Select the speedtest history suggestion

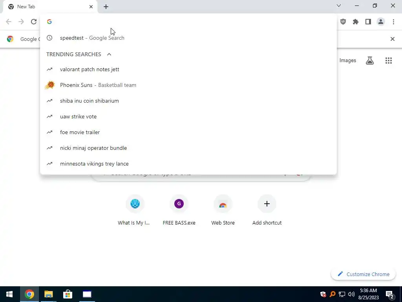[x=188, y=38]
